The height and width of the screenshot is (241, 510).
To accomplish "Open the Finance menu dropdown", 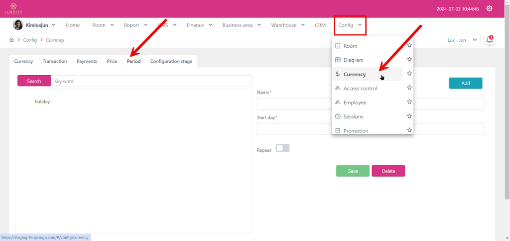I will [199, 25].
